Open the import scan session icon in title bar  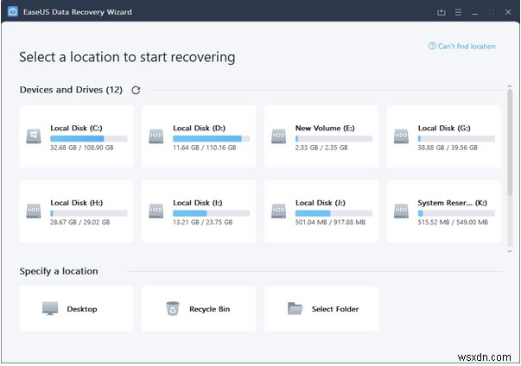pyautogui.click(x=442, y=12)
